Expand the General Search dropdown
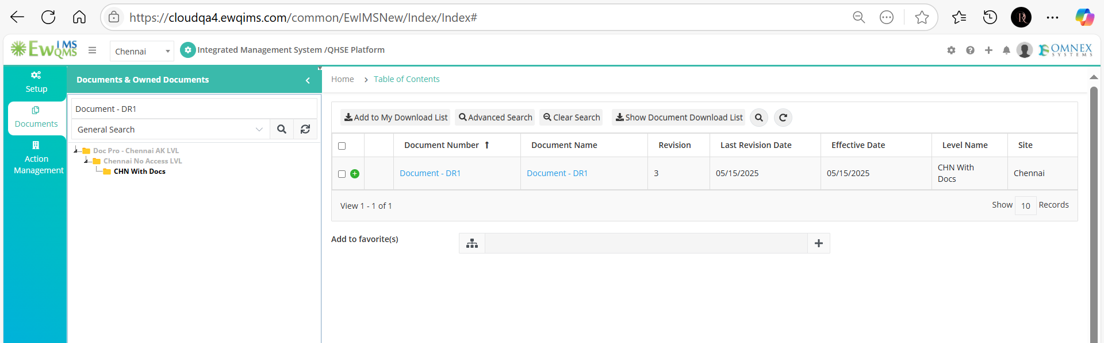The height and width of the screenshot is (343, 1104). [171, 129]
